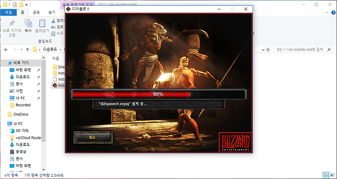
Task: Open recent locations dropdown arrow
Action: click(x=22, y=50)
